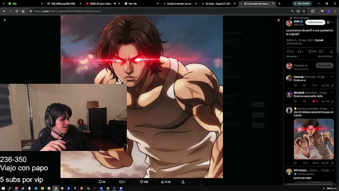Collapse the side panel with double-arrow icon
The image size is (339, 191).
tap(279, 20)
